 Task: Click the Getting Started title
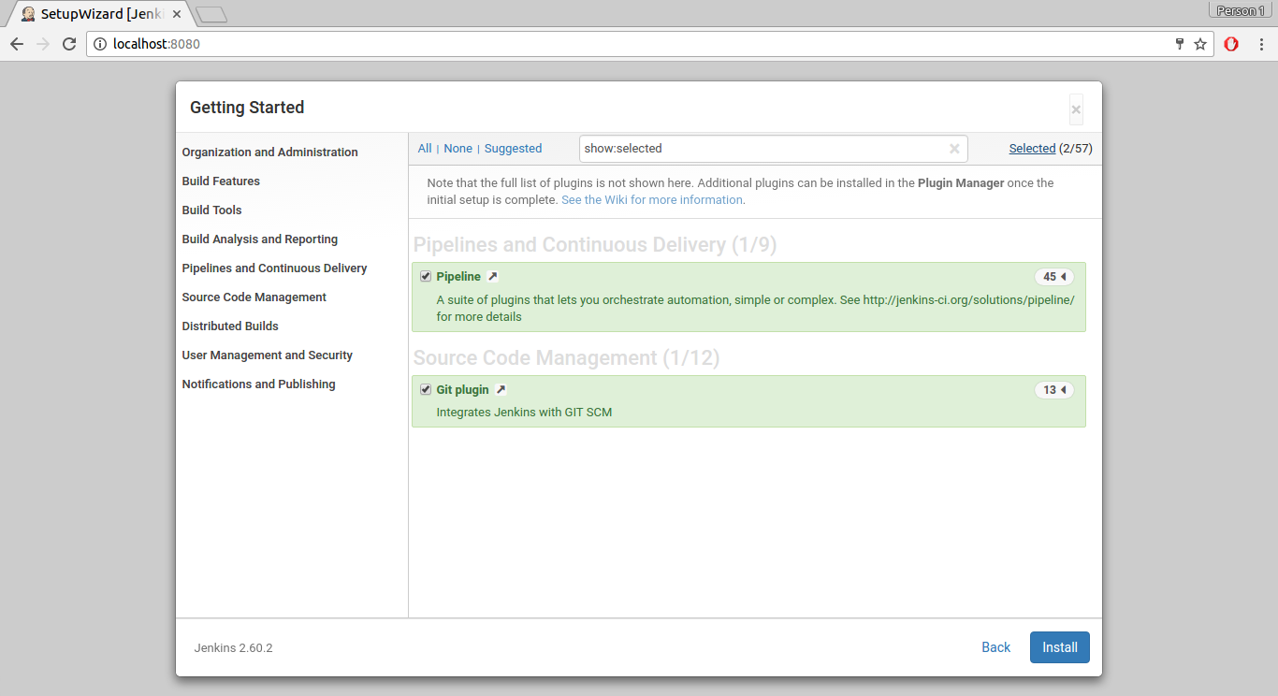click(247, 108)
